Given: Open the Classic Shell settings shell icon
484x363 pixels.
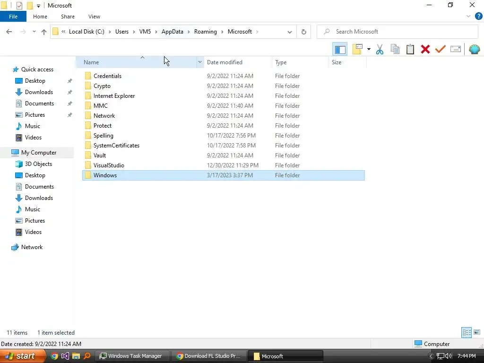Looking at the screenshot, I should pyautogui.click(x=474, y=49).
